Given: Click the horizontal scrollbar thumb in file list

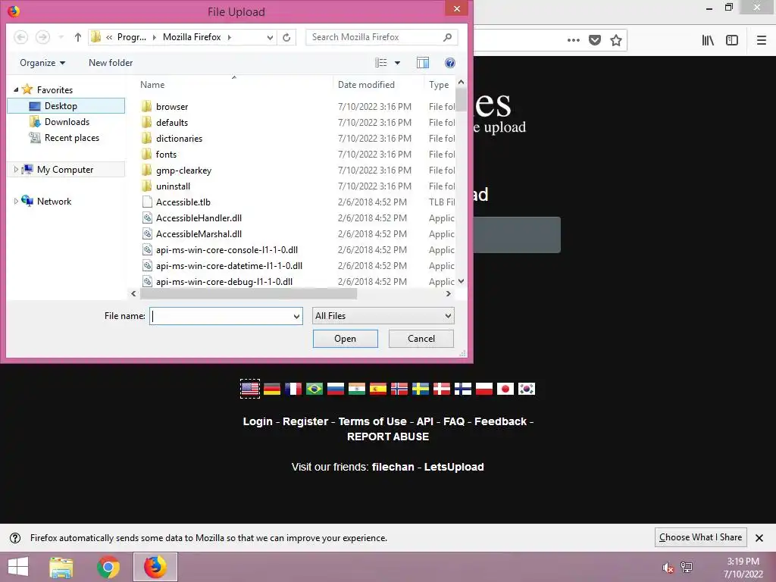Looking at the screenshot, I should pos(249,294).
